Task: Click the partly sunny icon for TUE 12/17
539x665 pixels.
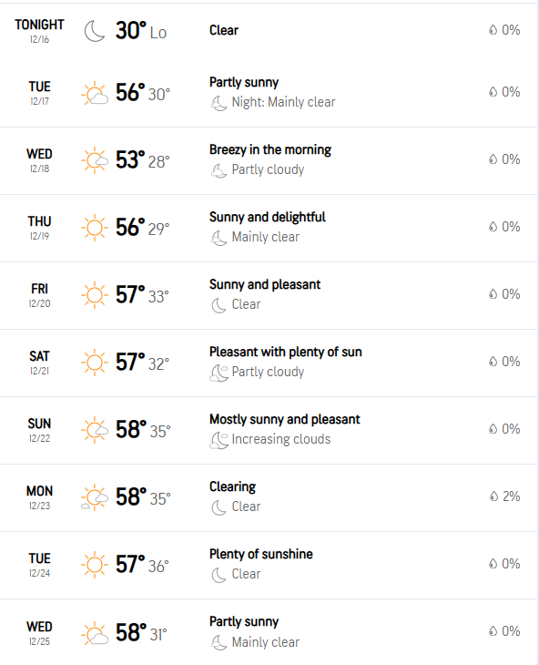Action: (95, 93)
